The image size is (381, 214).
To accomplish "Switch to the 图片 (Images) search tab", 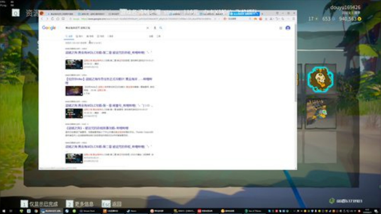I will [x=79, y=36].
